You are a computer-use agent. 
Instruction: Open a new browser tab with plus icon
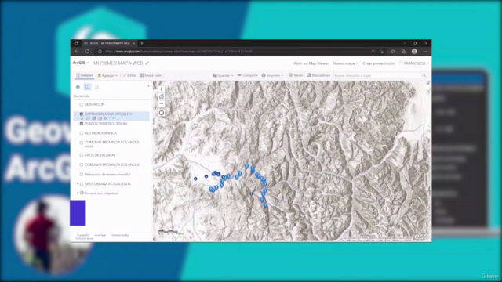142,43
